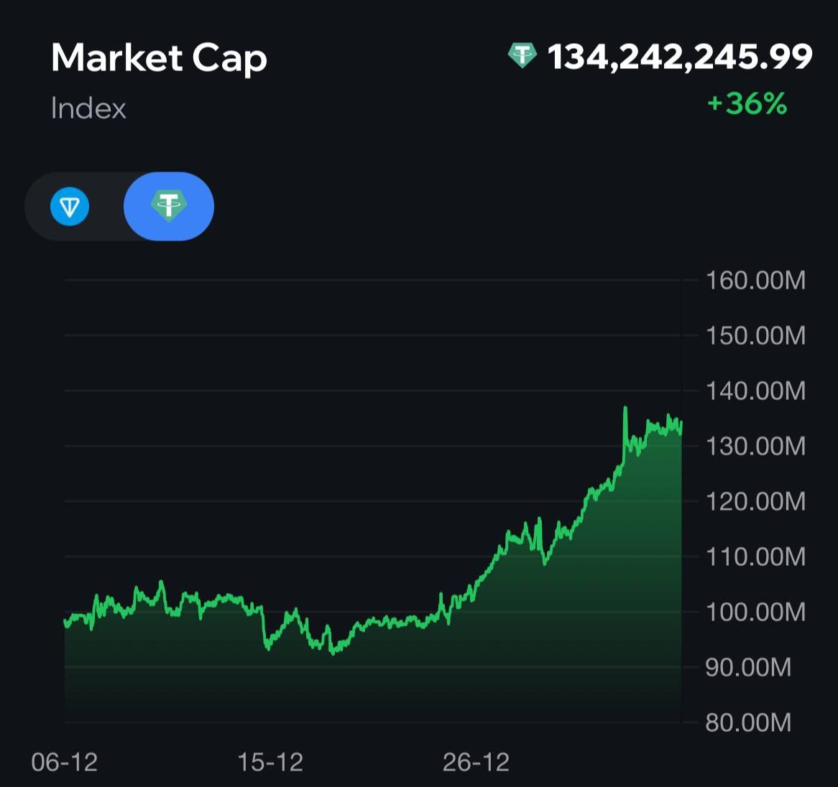Select the Tether USDT currency toggle
The width and height of the screenshot is (838, 787).
168,206
